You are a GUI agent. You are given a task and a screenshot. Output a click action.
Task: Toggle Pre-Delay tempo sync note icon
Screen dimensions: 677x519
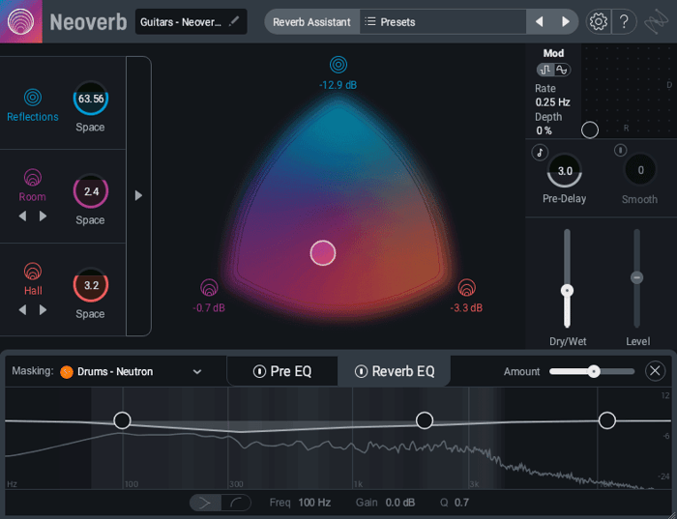point(540,153)
